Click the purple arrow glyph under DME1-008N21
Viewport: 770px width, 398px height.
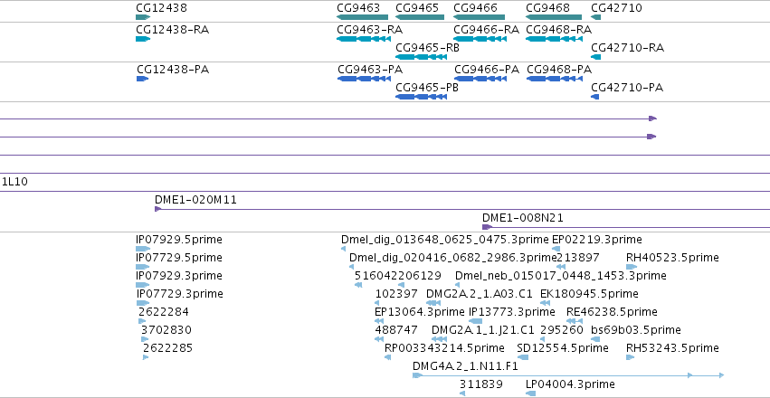(x=487, y=227)
